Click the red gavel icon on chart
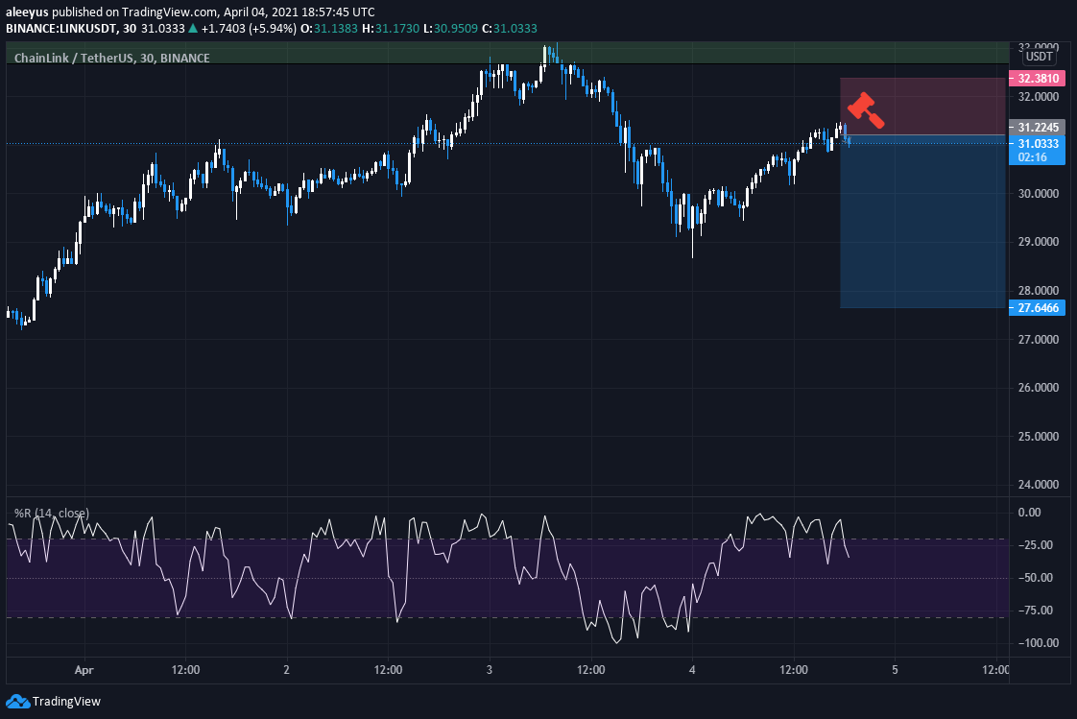 866,109
